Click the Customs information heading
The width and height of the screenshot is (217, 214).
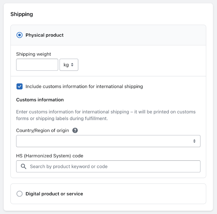click(40, 100)
